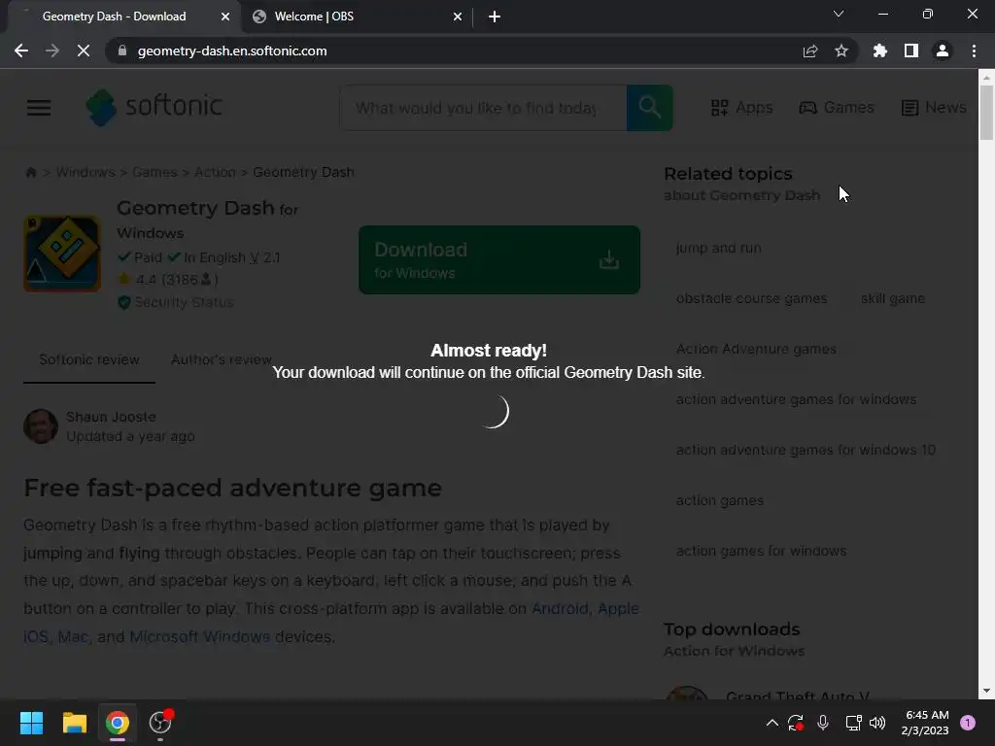Toggle the browser side panel icon
The height and width of the screenshot is (746, 995).
coord(911,51)
